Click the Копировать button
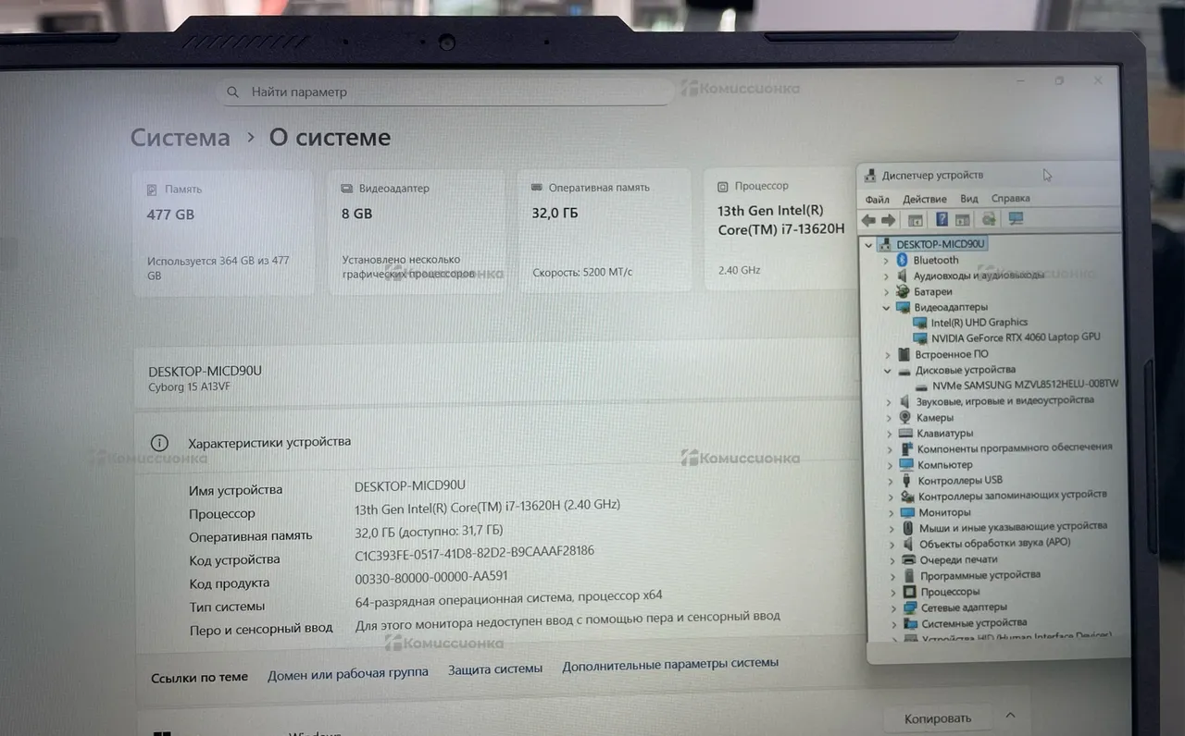 coord(937,718)
